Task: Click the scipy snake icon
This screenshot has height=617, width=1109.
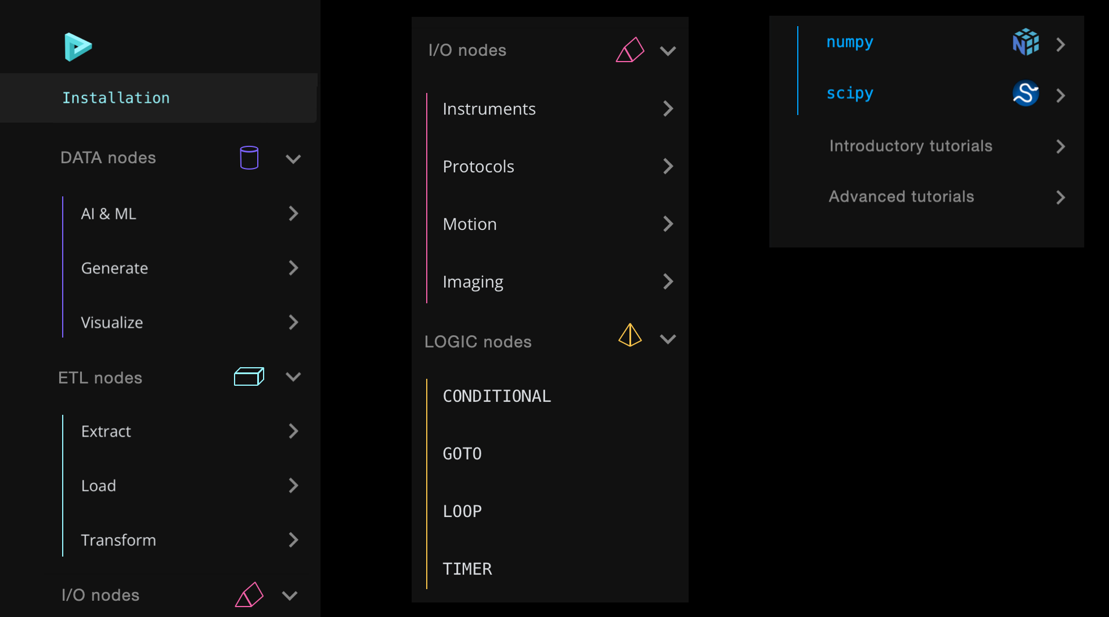Action: [x=1025, y=93]
